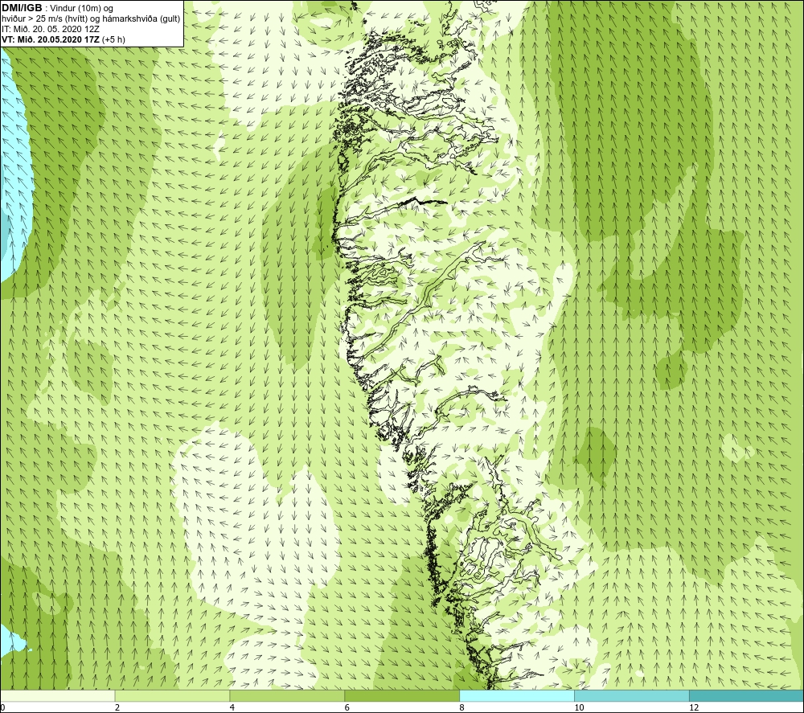This screenshot has width=804, height=713.
Task: Click the 6–8 m/s dark green band
Action: click(402, 695)
